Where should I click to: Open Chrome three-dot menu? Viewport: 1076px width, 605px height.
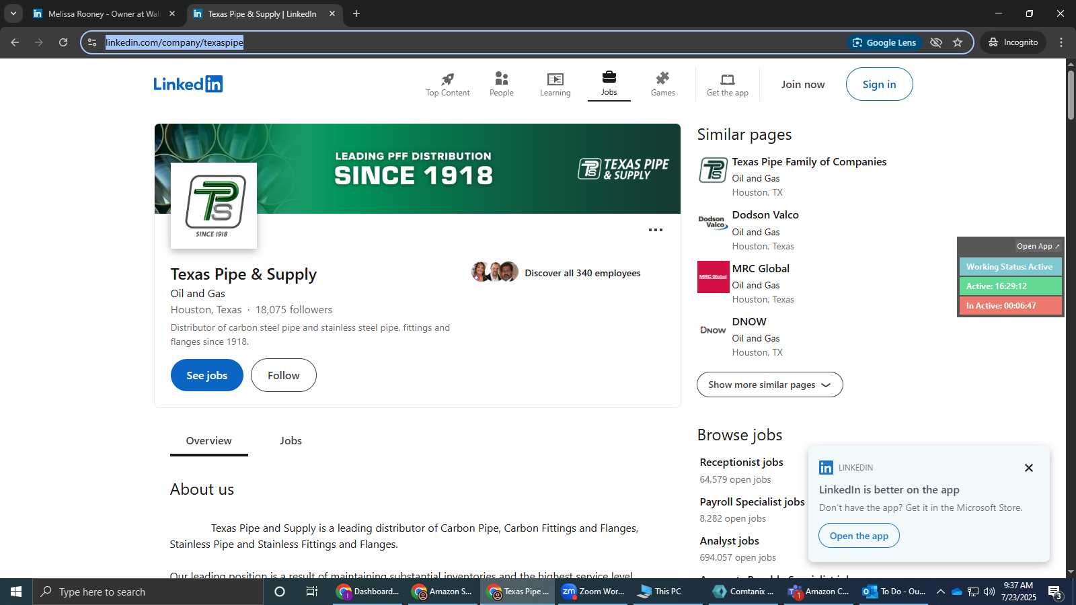(1061, 42)
